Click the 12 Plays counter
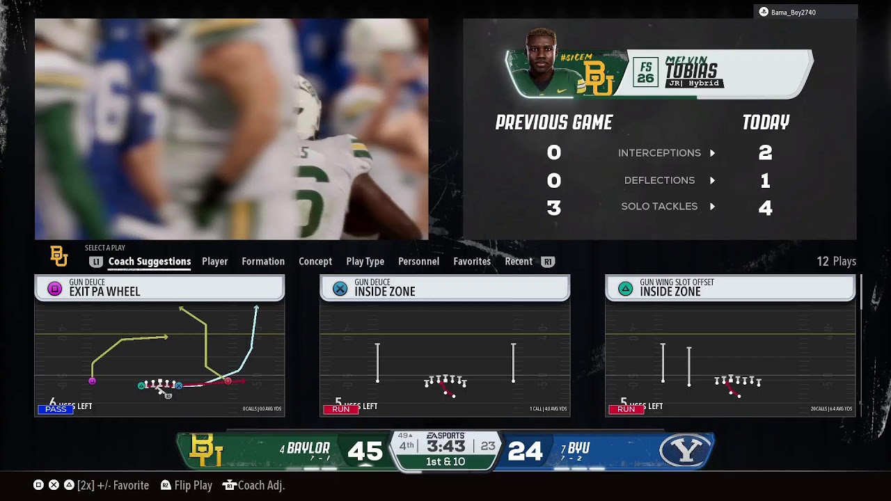The width and height of the screenshot is (891, 501). click(x=836, y=262)
